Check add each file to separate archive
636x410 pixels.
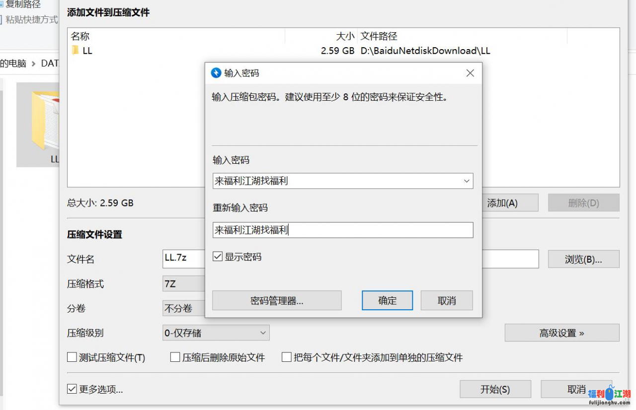(287, 357)
